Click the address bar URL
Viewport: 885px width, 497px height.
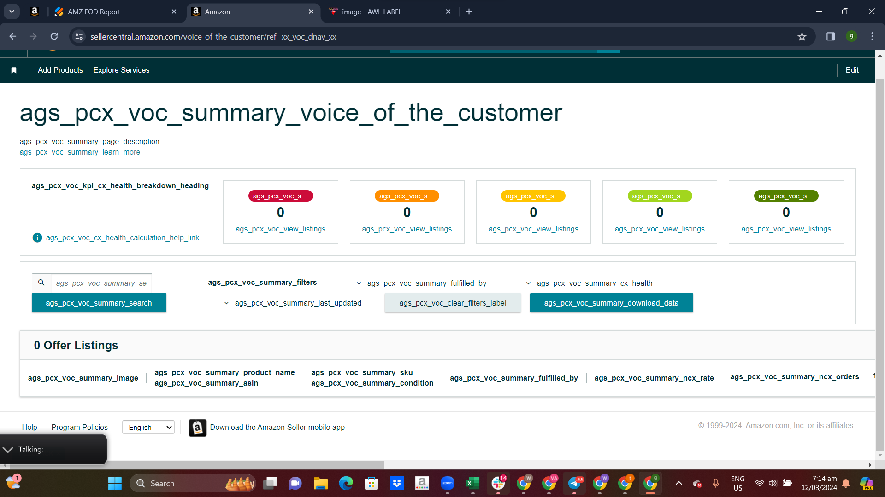(213, 36)
